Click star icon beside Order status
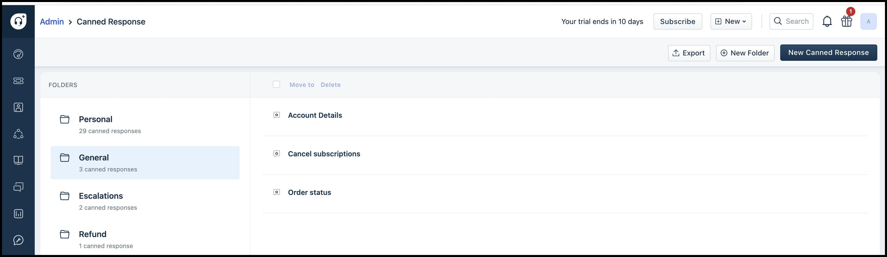This screenshot has height=257, width=887. coord(276,192)
